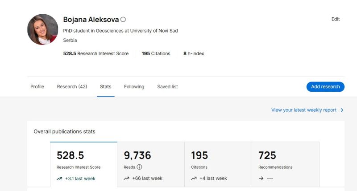Viewport: 357px width, 191px height.
Task: Click the weekly report chevron arrow
Action: click(x=342, y=110)
